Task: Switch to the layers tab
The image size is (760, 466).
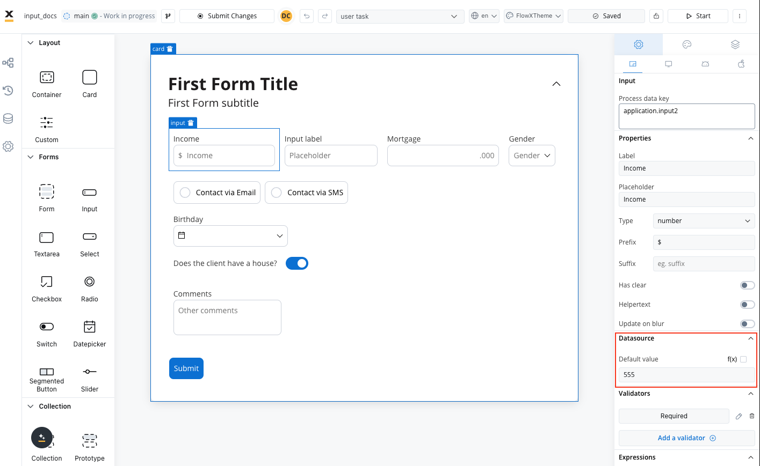Action: (x=735, y=45)
